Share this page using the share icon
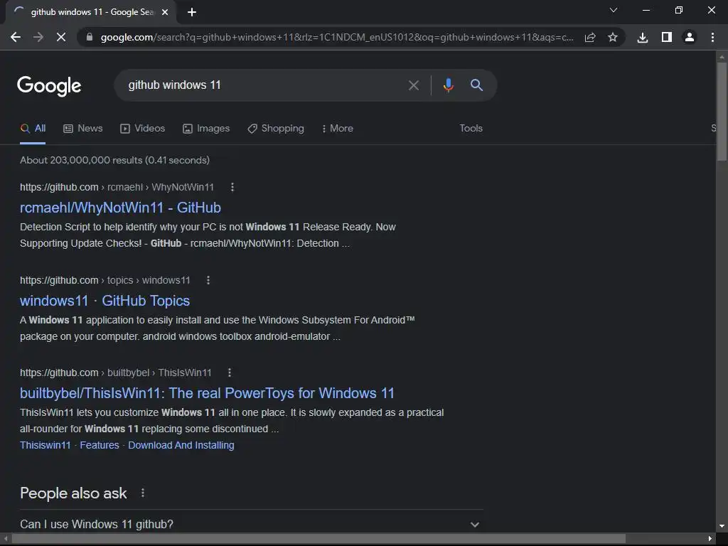The height and width of the screenshot is (546, 728). point(590,37)
